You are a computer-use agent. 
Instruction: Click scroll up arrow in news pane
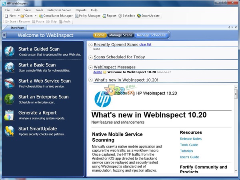(236, 87)
